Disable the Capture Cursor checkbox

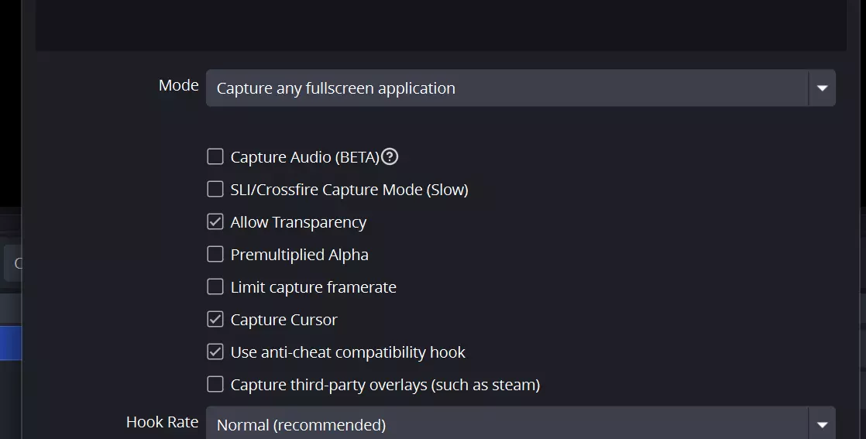point(215,320)
